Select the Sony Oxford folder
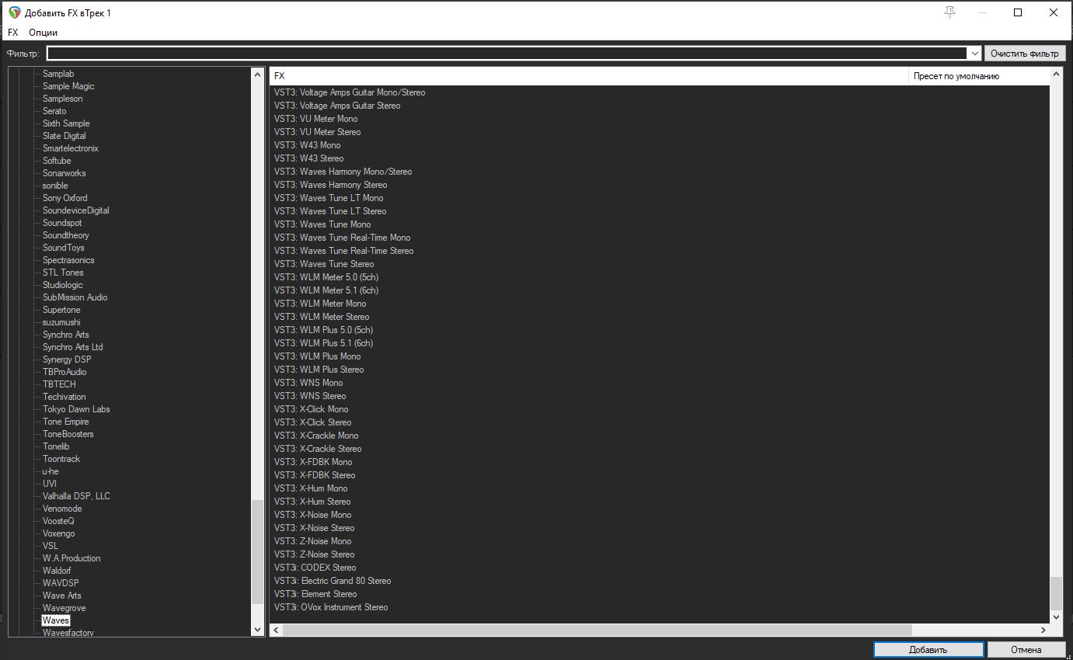This screenshot has height=660, width=1073. click(x=64, y=198)
